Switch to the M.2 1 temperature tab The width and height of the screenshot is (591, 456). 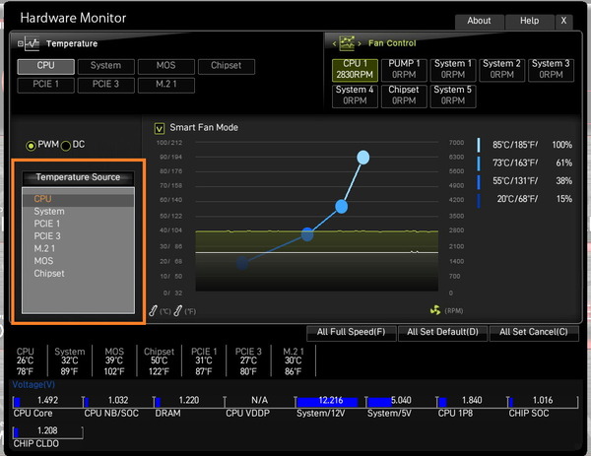click(x=166, y=84)
